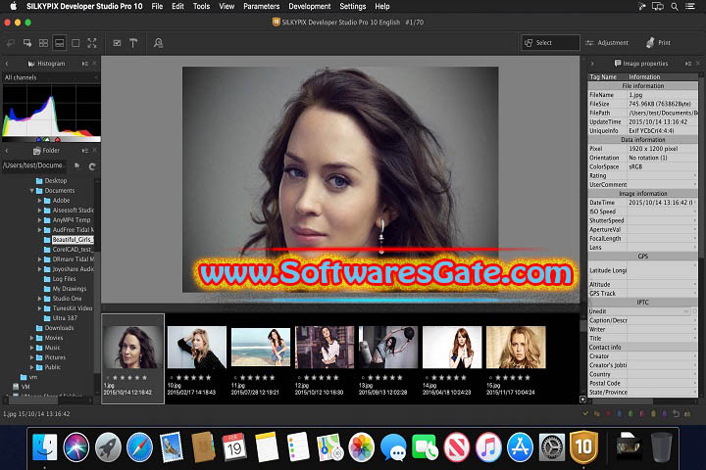The image size is (706, 470).
Task: Open Safari from the Dock
Action: [x=139, y=447]
